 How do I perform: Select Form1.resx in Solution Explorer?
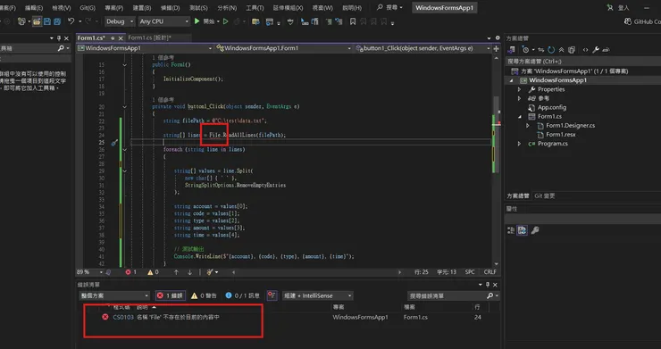click(561, 135)
